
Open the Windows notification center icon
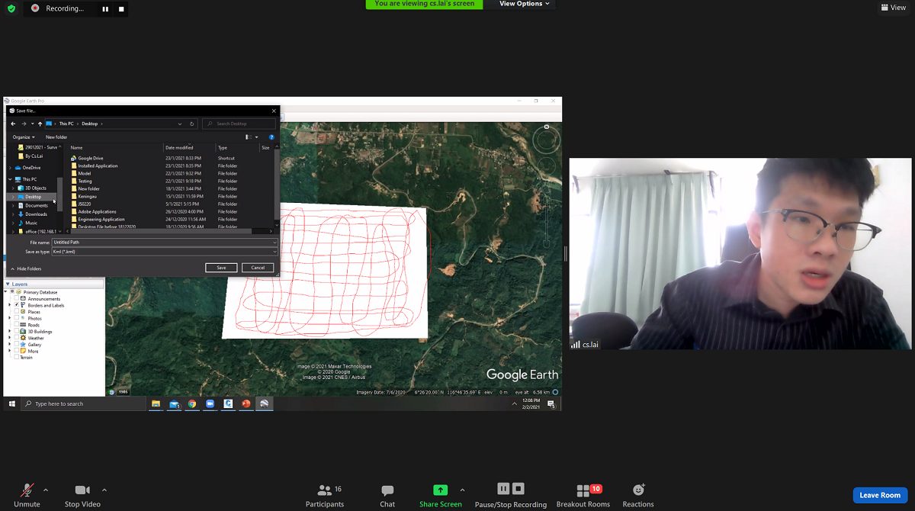point(551,404)
